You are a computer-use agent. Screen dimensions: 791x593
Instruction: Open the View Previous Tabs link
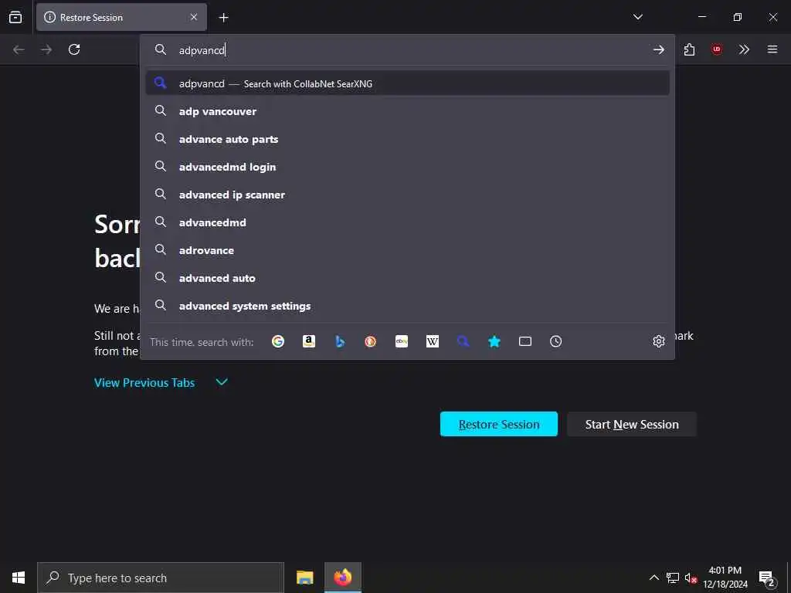pyautogui.click(x=144, y=383)
